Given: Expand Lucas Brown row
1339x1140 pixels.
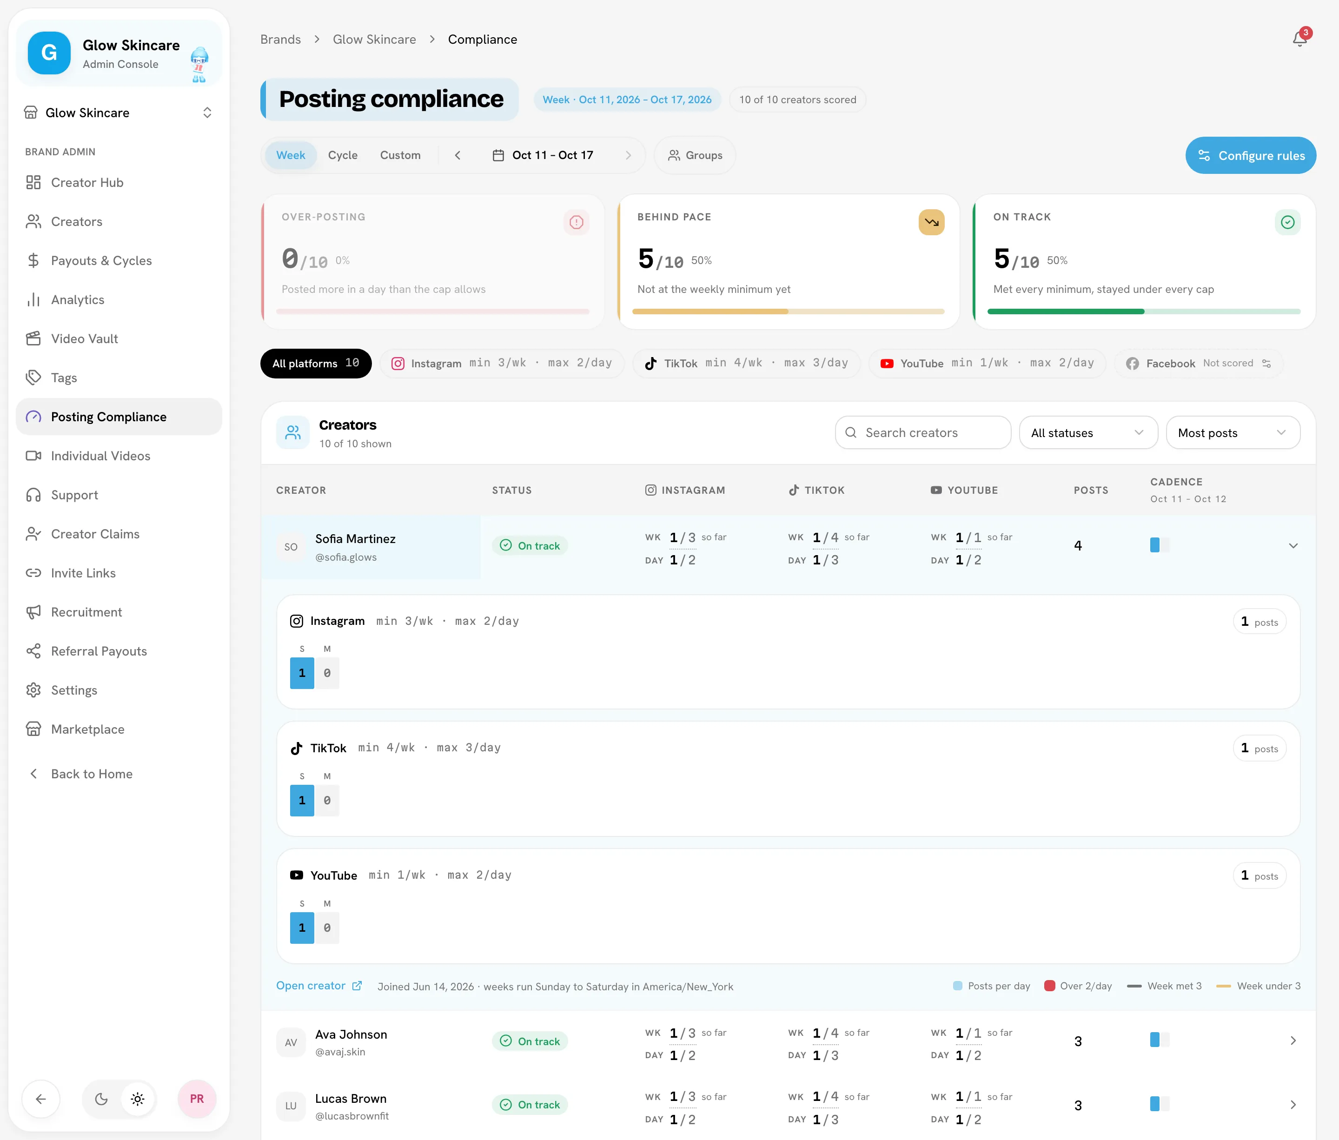Looking at the screenshot, I should point(1293,1105).
